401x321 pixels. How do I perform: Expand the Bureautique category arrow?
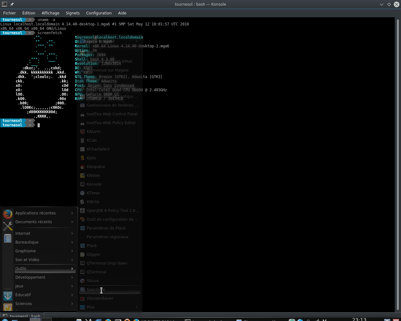(x=72, y=242)
